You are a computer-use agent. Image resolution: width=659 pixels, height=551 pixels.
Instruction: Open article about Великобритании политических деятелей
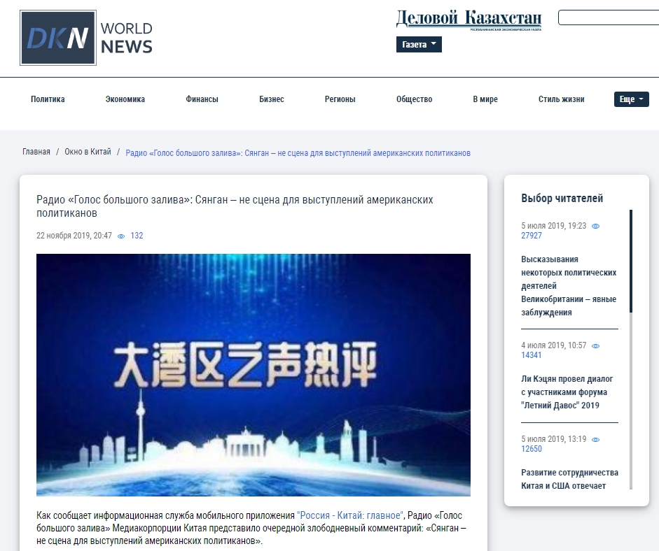pos(569,286)
